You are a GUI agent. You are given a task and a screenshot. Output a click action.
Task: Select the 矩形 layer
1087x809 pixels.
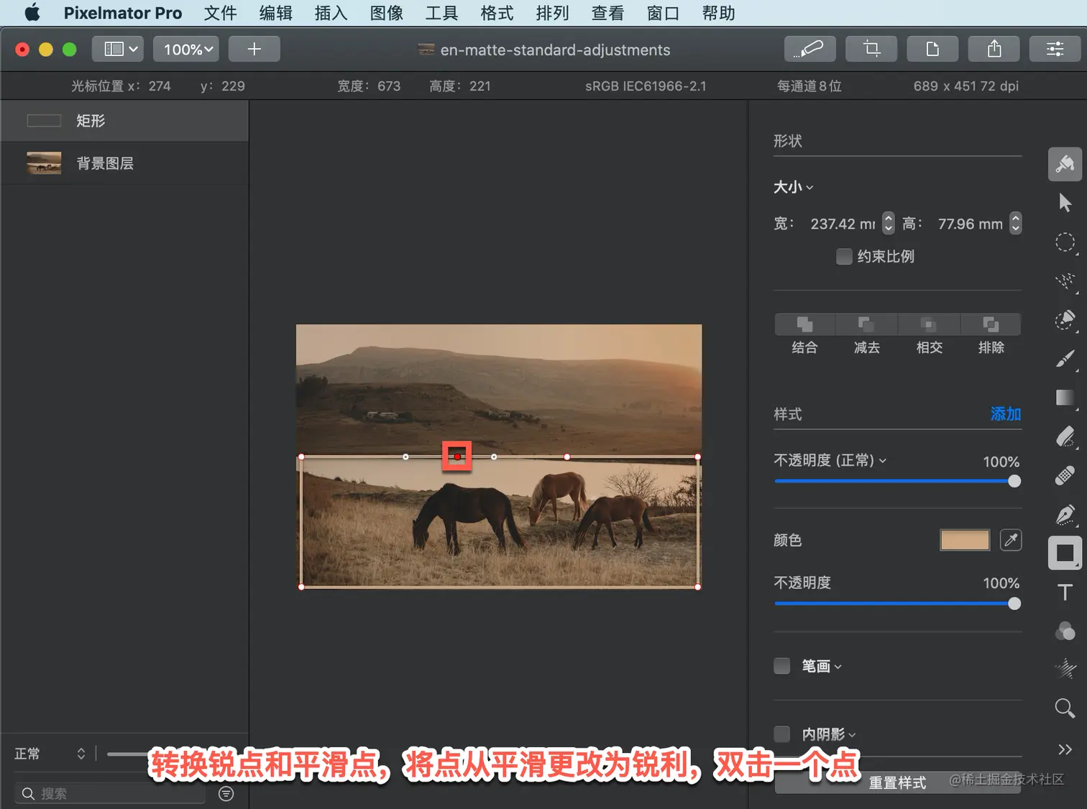[x=124, y=121]
